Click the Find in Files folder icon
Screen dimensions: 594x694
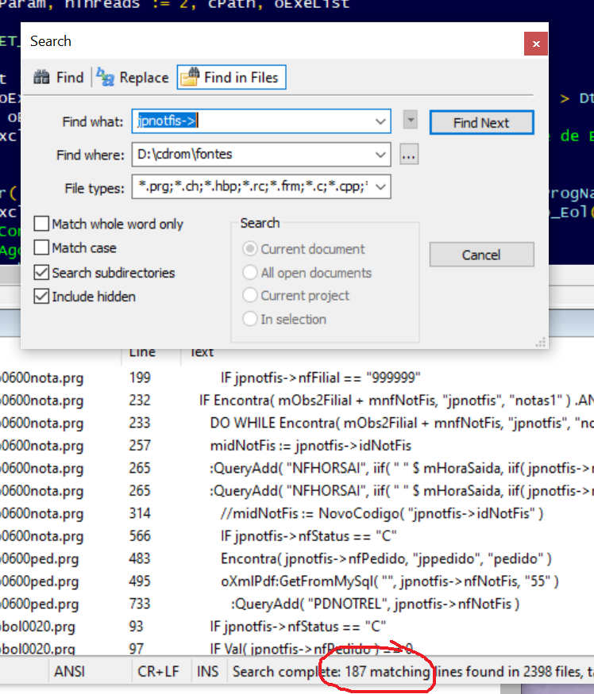189,77
